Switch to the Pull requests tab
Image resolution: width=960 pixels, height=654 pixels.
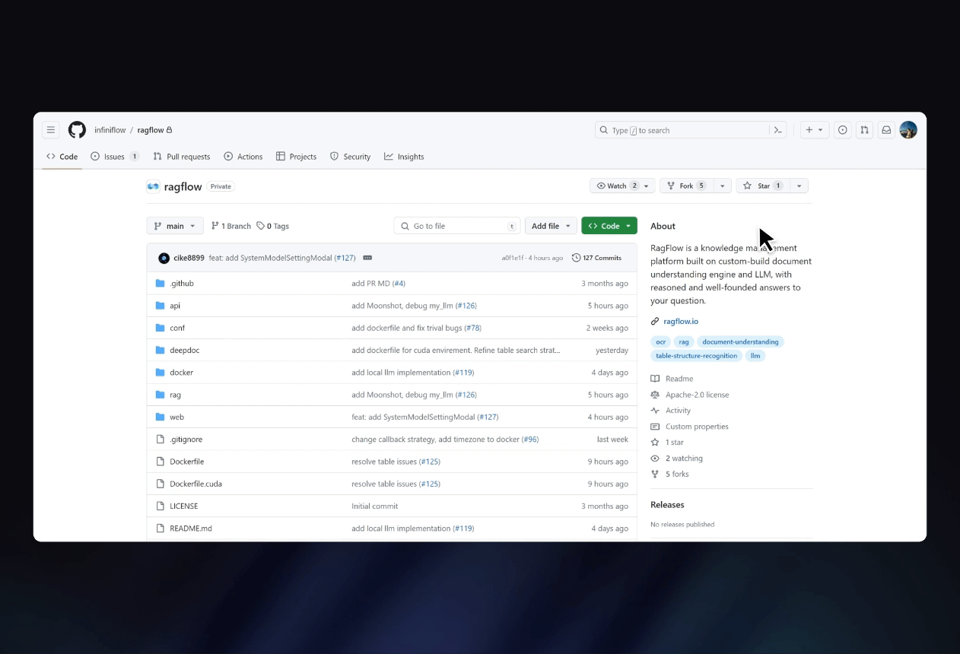click(182, 157)
